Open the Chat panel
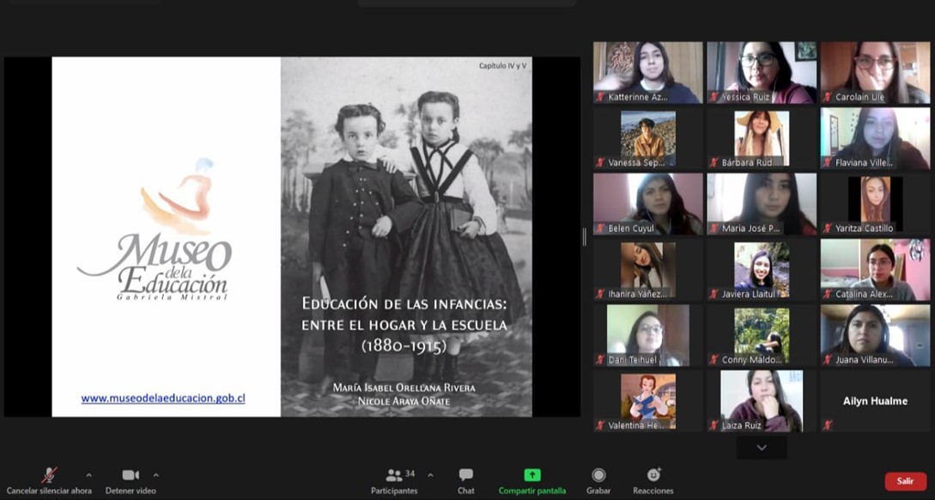Screen dimensions: 935x500 pyautogui.click(x=465, y=481)
